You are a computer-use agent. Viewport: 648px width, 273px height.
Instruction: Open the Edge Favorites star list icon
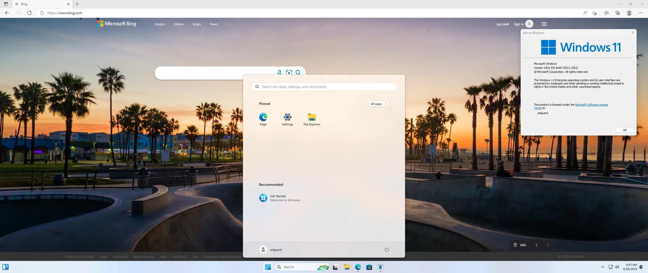coord(606,13)
